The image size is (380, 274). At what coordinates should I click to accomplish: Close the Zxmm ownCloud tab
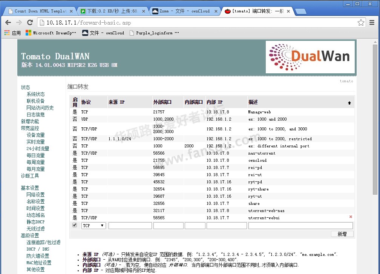(x=216, y=11)
